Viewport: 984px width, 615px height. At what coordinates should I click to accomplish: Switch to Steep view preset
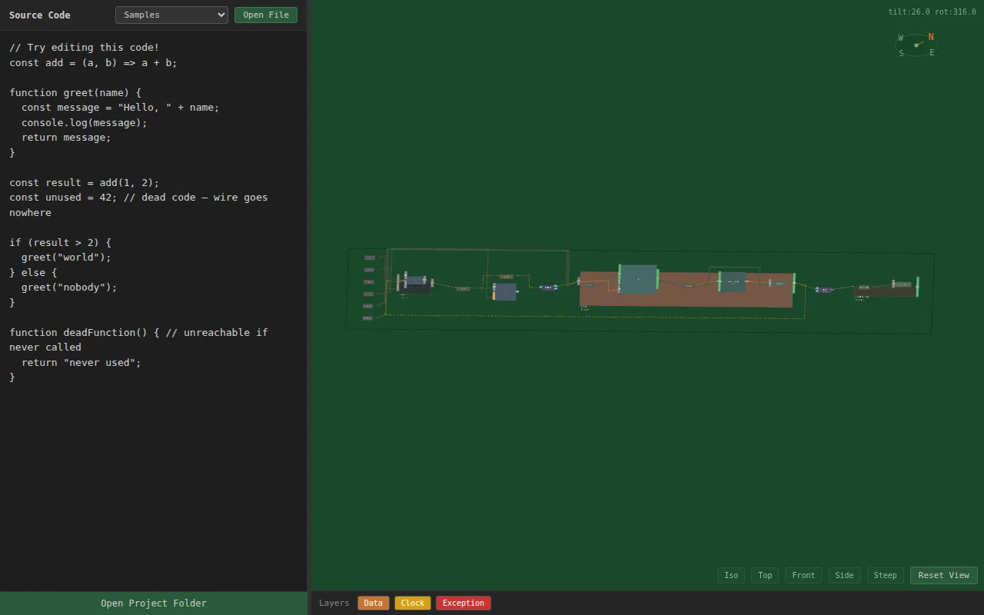pyautogui.click(x=885, y=575)
